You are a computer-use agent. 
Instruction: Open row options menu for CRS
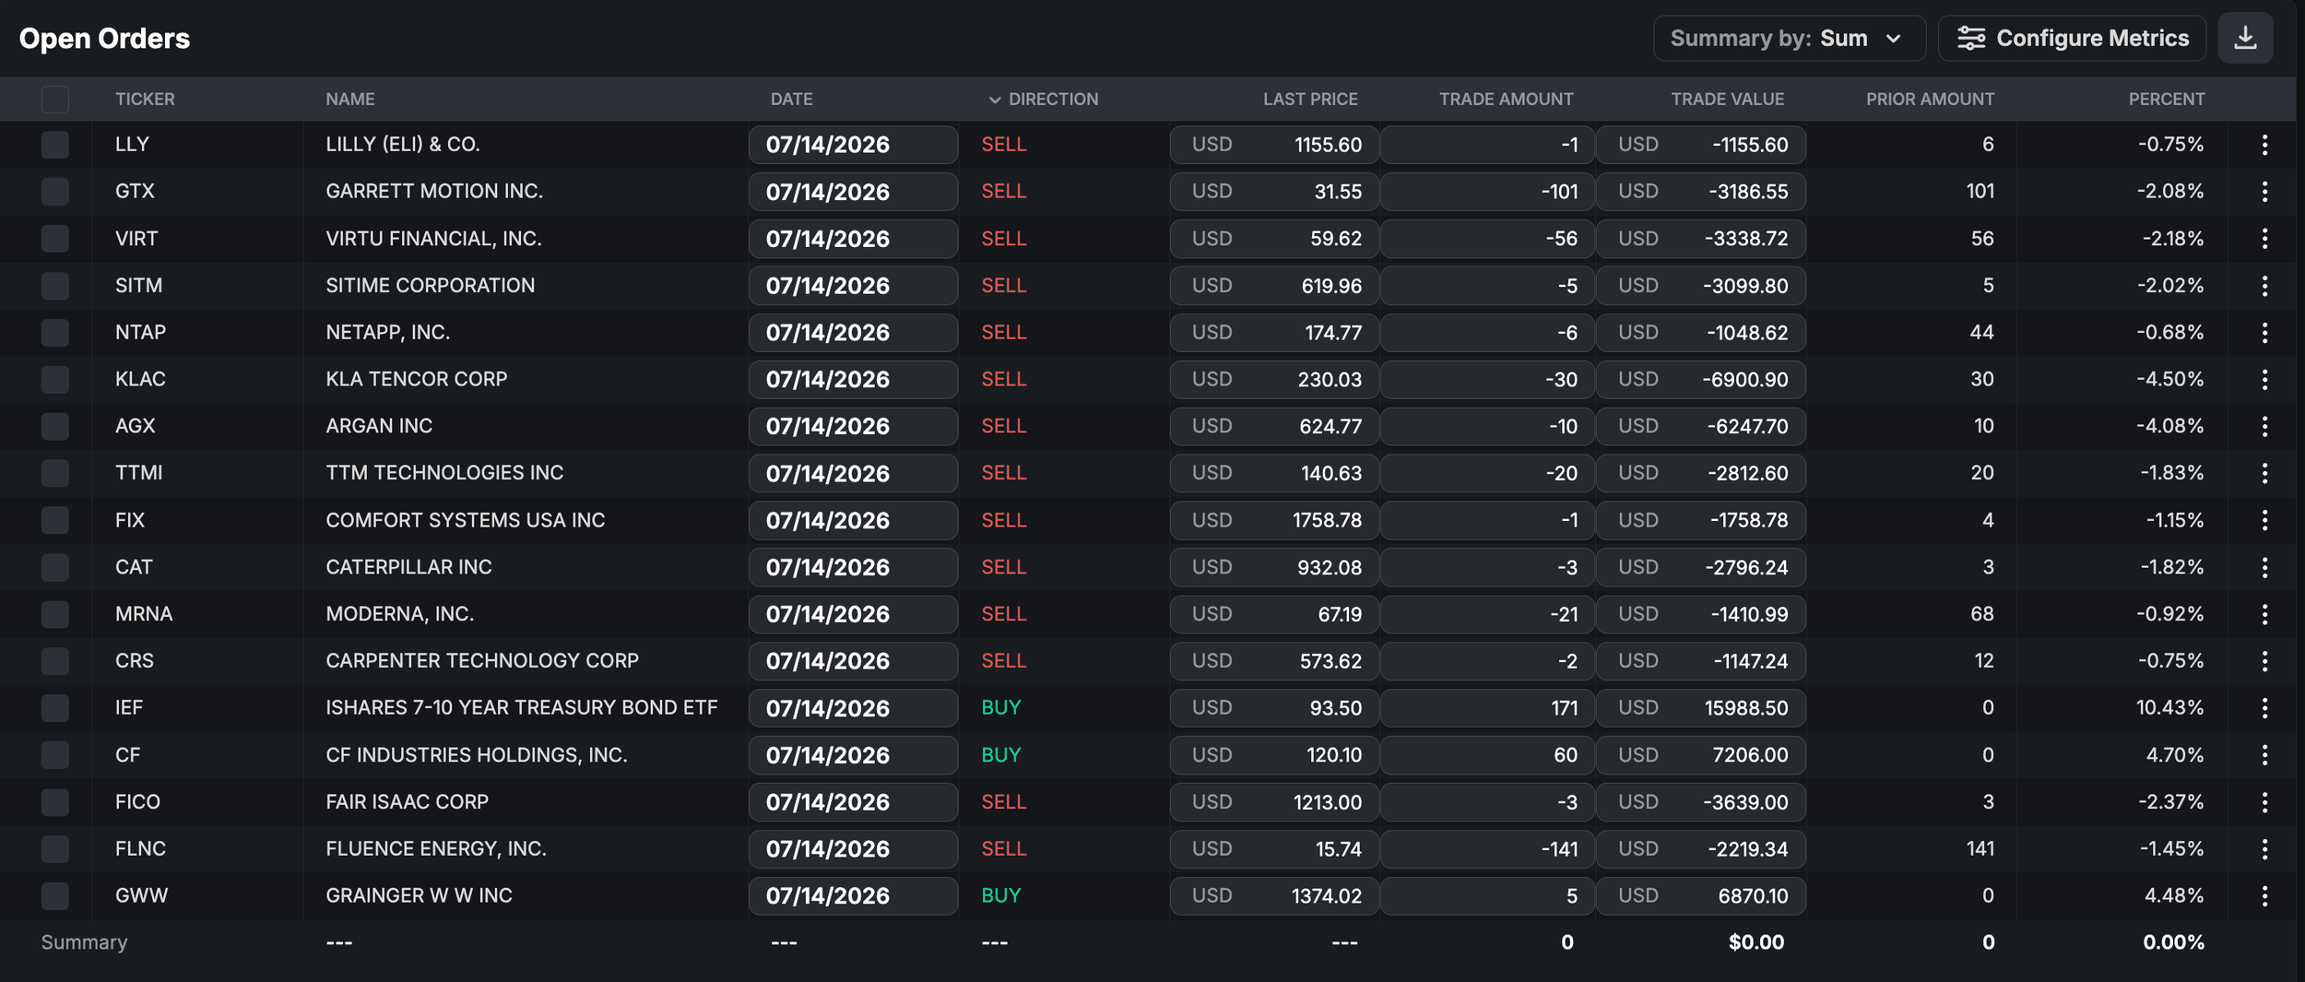tap(2264, 661)
